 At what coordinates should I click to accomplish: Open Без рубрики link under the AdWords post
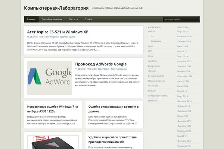103,69
